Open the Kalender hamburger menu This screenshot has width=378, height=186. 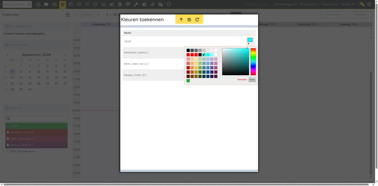click(68, 15)
